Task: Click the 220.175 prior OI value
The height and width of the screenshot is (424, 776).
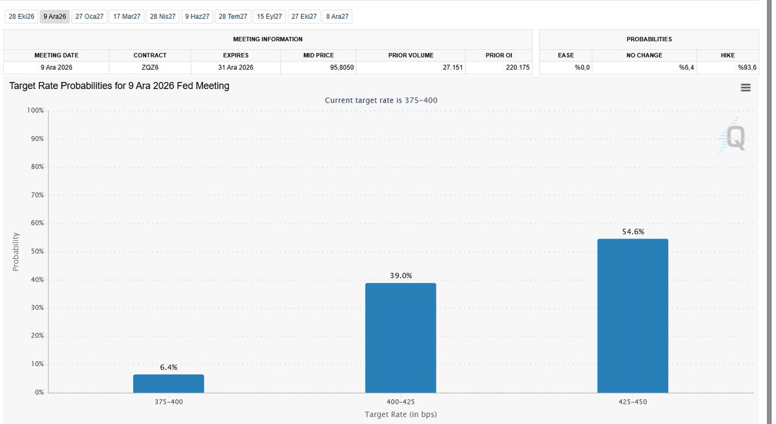Action: click(517, 68)
